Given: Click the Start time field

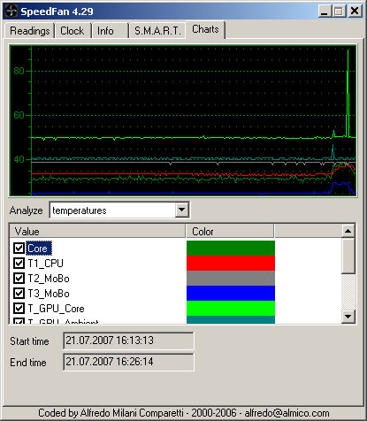Looking at the screenshot, I should (128, 341).
